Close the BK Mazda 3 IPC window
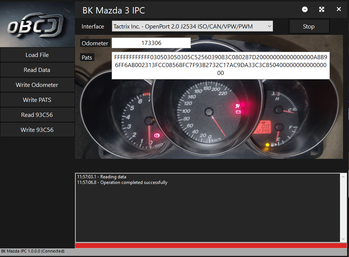This screenshot has height=257, width=349. coord(339,9)
